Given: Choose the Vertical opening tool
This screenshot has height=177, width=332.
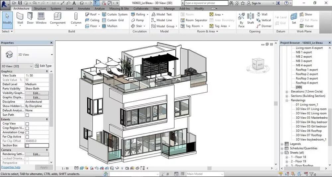Looking at the screenshot, I should tap(264, 20).
